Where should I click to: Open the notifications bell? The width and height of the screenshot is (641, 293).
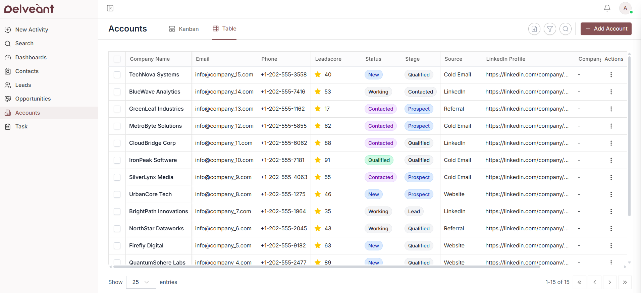[x=607, y=8]
